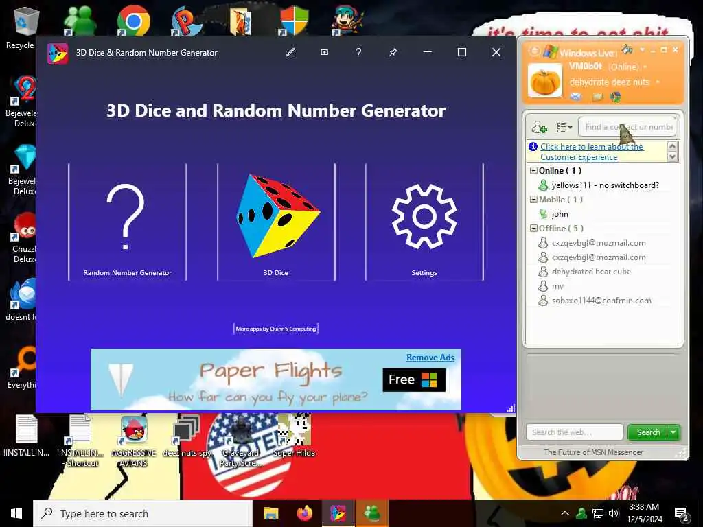Click the 3D Dice app logo in the title bar
The width and height of the screenshot is (703, 527).
58,54
